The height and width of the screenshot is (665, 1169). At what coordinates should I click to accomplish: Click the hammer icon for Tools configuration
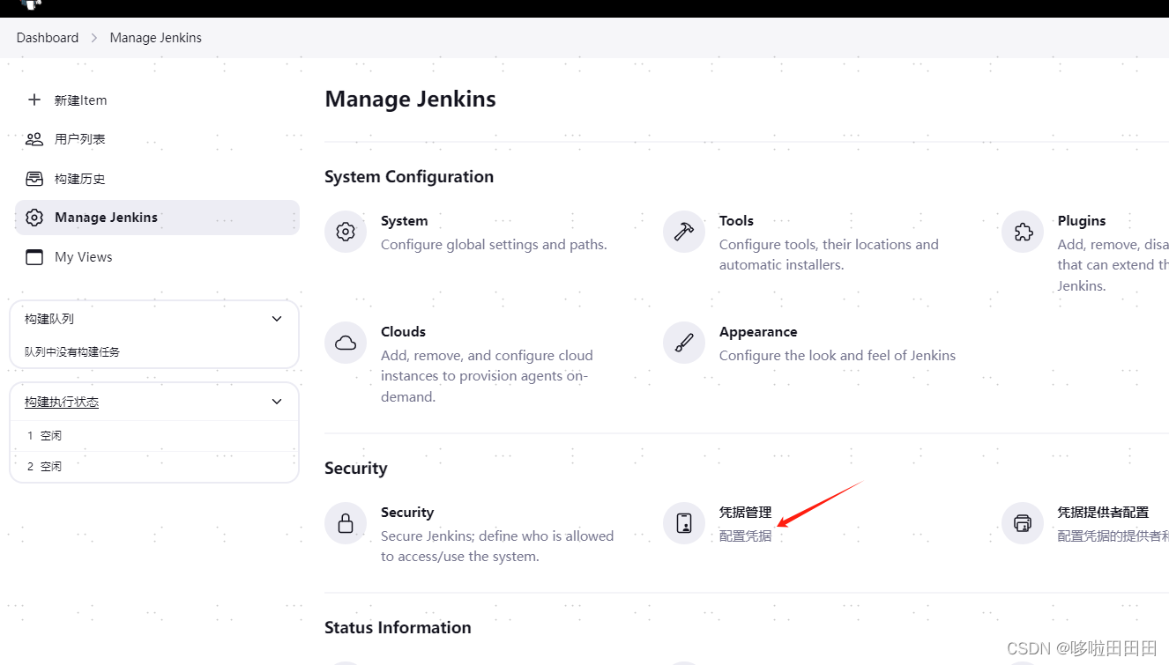coord(683,231)
